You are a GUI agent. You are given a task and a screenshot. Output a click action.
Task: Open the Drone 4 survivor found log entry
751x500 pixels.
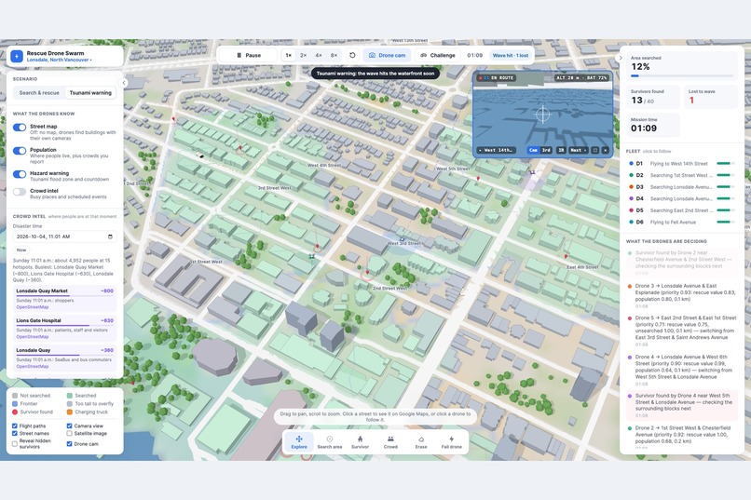click(x=682, y=405)
